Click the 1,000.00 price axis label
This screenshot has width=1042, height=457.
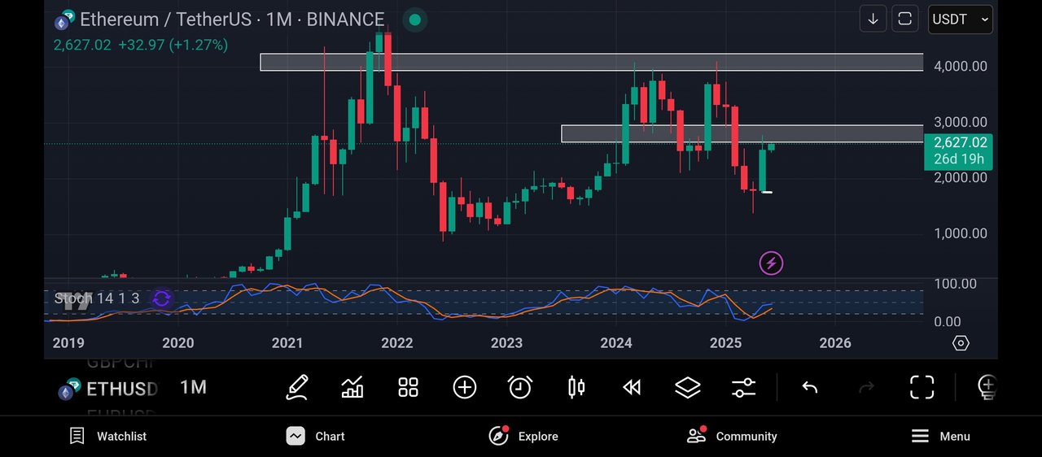tap(960, 233)
